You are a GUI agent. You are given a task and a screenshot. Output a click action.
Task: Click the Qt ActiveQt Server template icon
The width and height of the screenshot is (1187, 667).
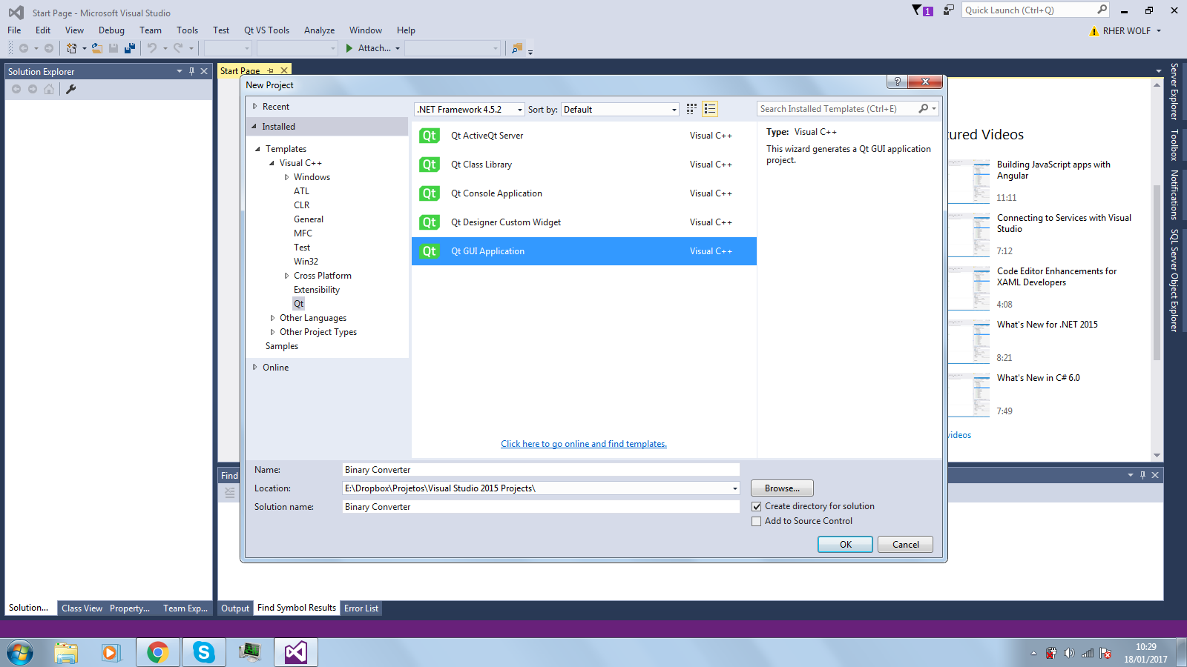pos(430,136)
